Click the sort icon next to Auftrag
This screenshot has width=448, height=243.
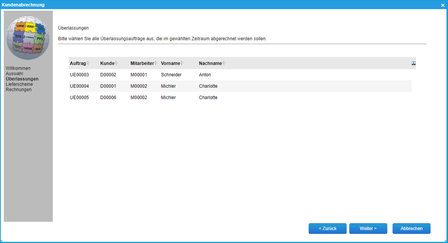[x=88, y=63]
